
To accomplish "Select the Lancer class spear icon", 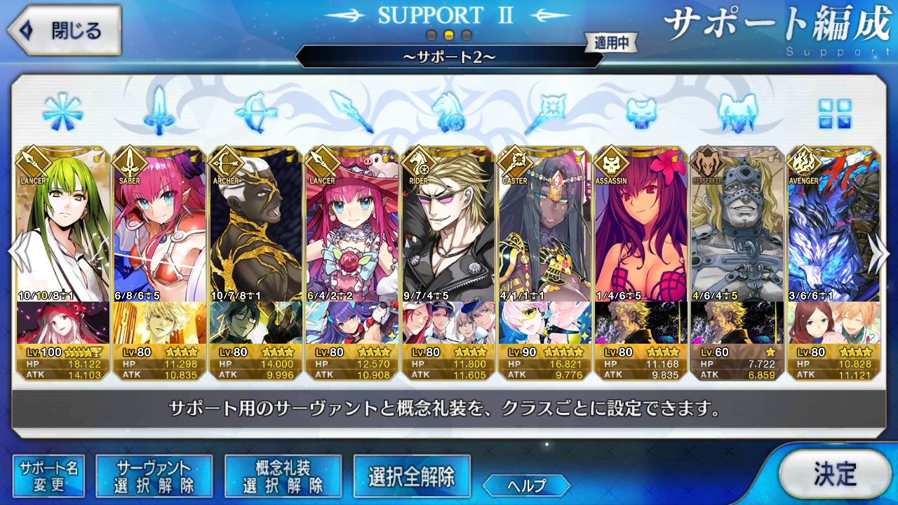I will [x=351, y=112].
